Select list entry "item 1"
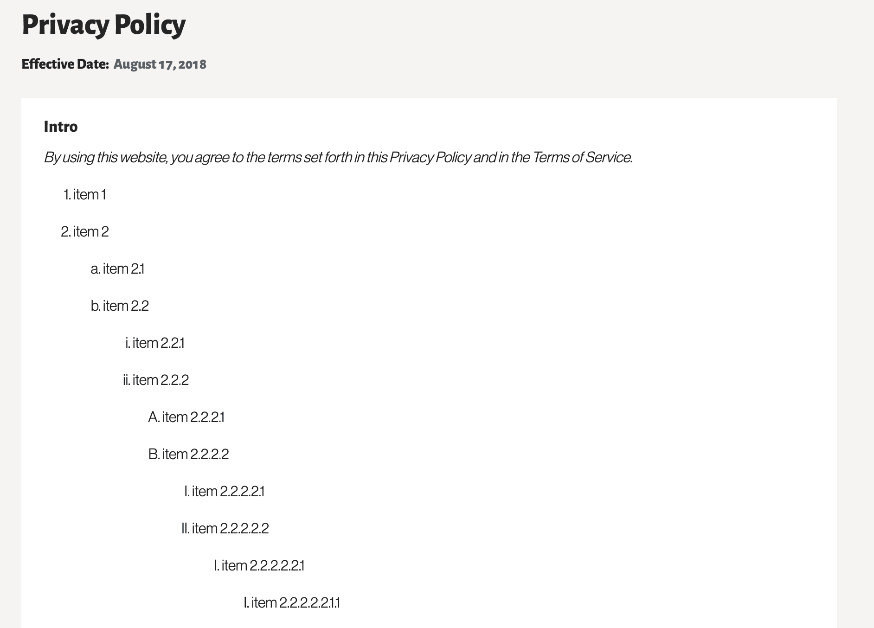This screenshot has width=874, height=628. pos(90,194)
